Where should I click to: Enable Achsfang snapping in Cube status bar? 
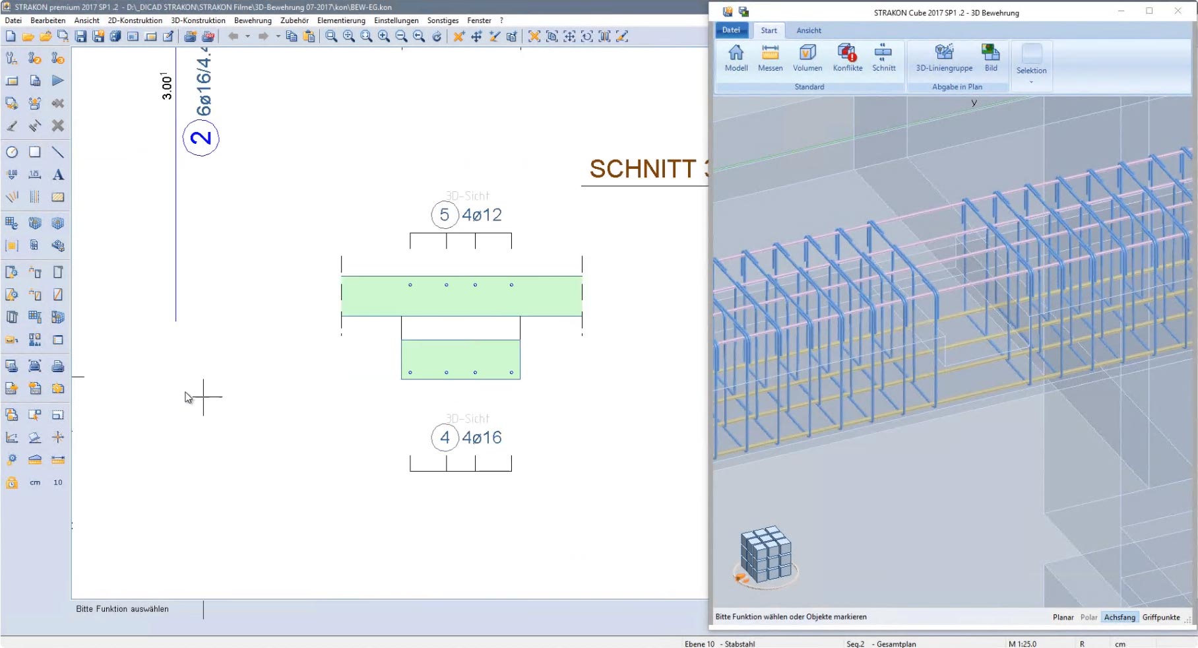(x=1119, y=617)
